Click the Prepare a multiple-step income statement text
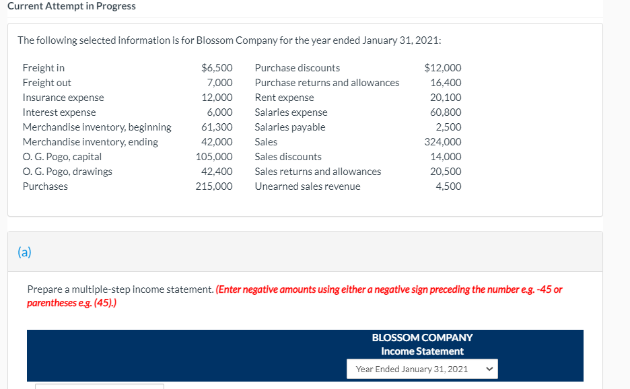The image size is (630, 389). pos(120,289)
